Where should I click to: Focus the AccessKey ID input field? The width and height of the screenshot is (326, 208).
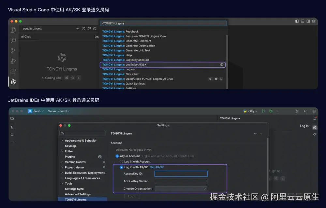pyautogui.click(x=181, y=174)
